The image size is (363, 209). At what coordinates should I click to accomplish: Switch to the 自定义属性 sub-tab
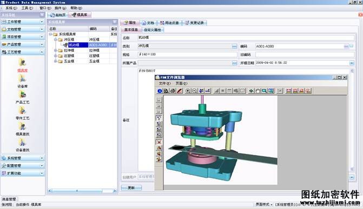pyautogui.click(x=153, y=30)
